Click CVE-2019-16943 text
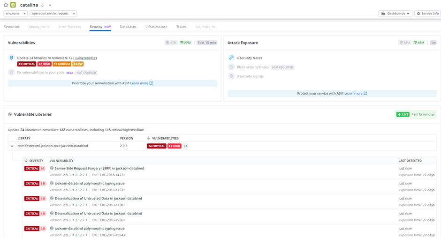This screenshot has width=441, height=238. coord(112,235)
